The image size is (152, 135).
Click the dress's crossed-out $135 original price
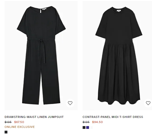(x=86, y=122)
